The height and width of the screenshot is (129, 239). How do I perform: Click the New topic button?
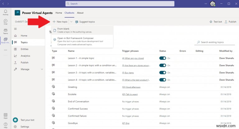pyautogui.click(x=60, y=22)
